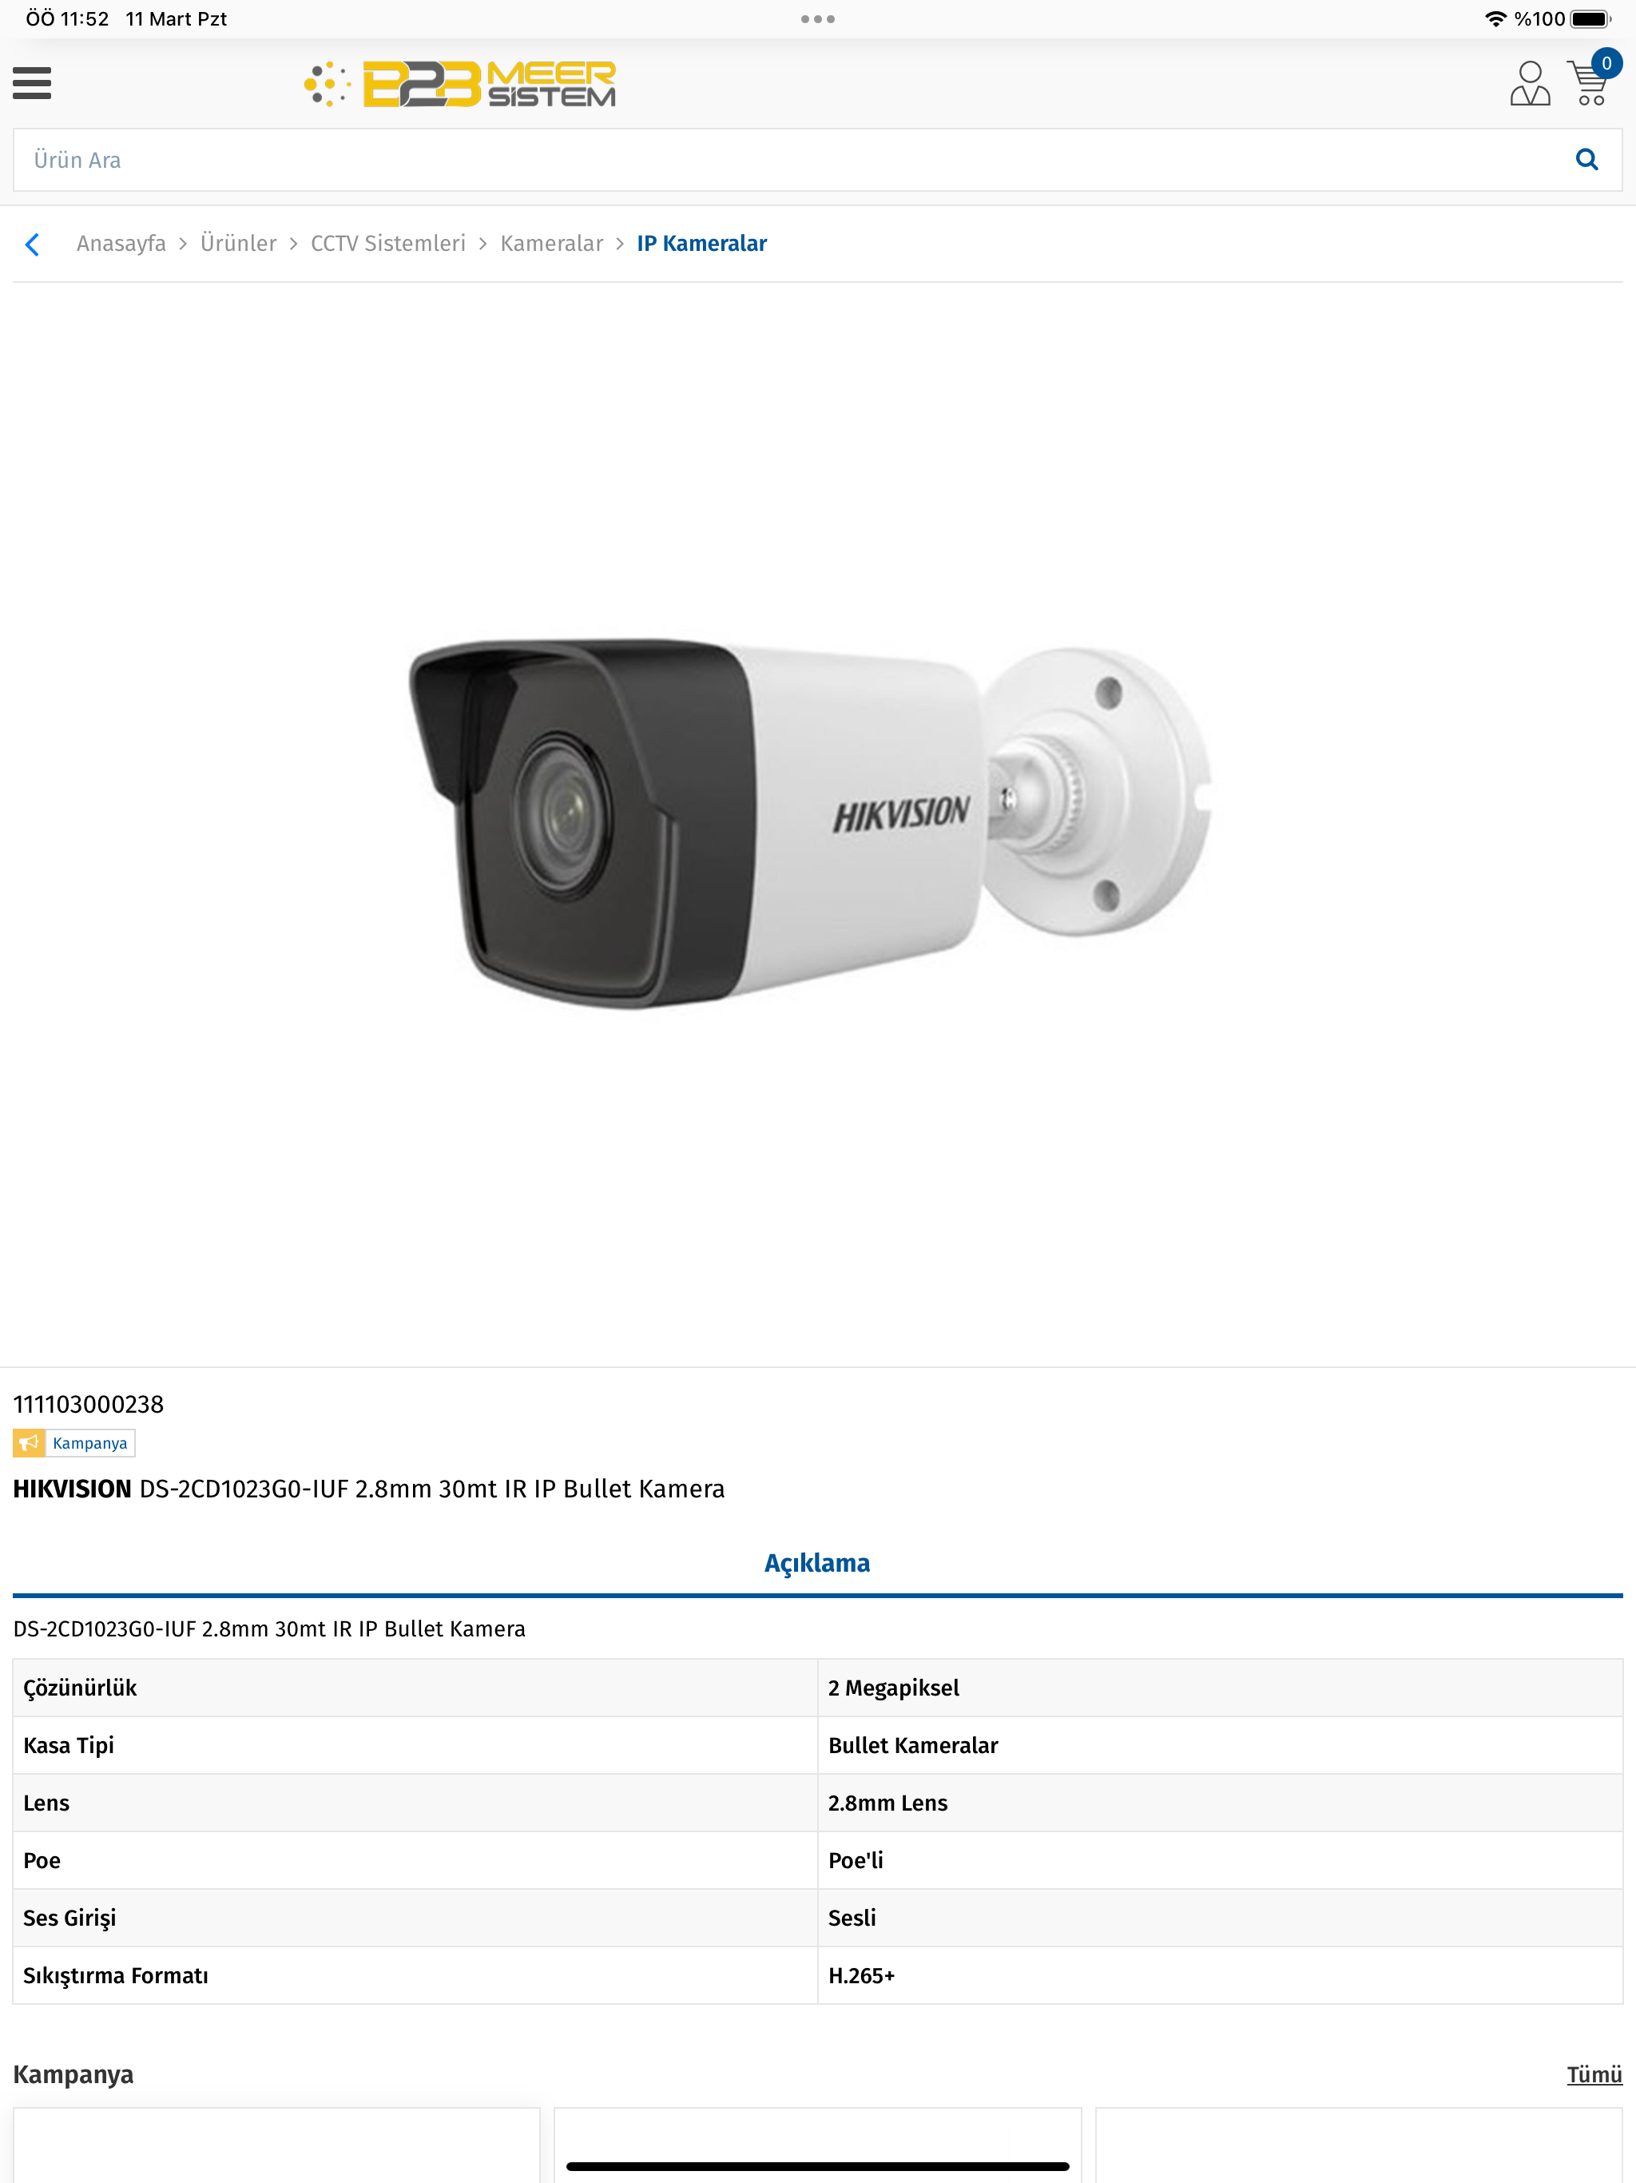The image size is (1636, 2183).
Task: Select the Açıklama tab
Action: [818, 1563]
